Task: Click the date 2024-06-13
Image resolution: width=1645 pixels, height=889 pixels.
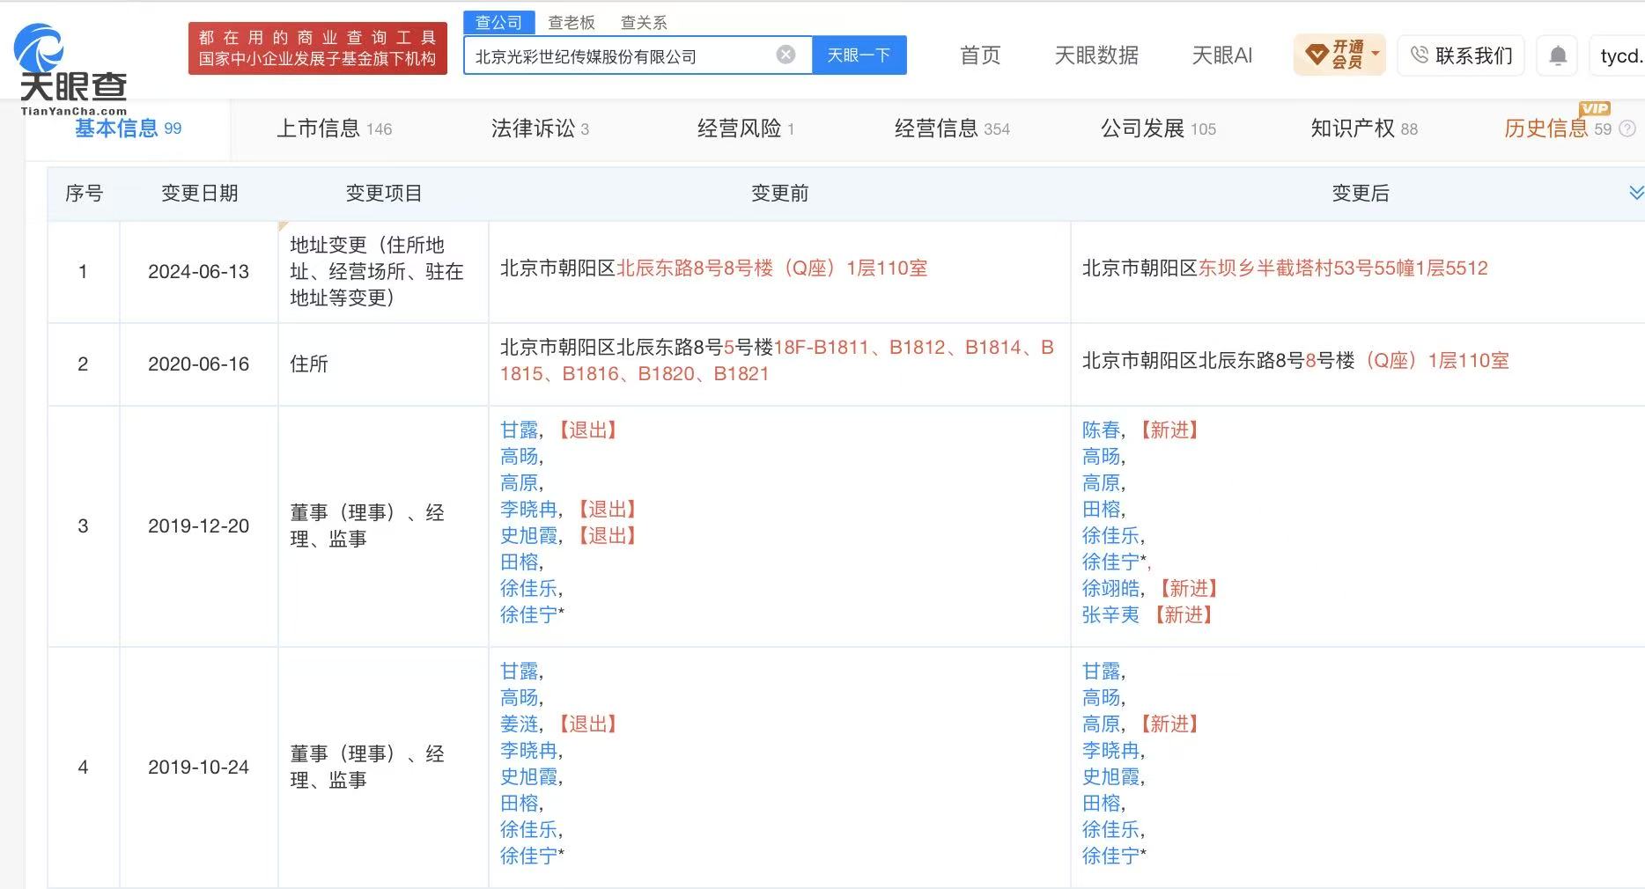Action: coord(199,272)
